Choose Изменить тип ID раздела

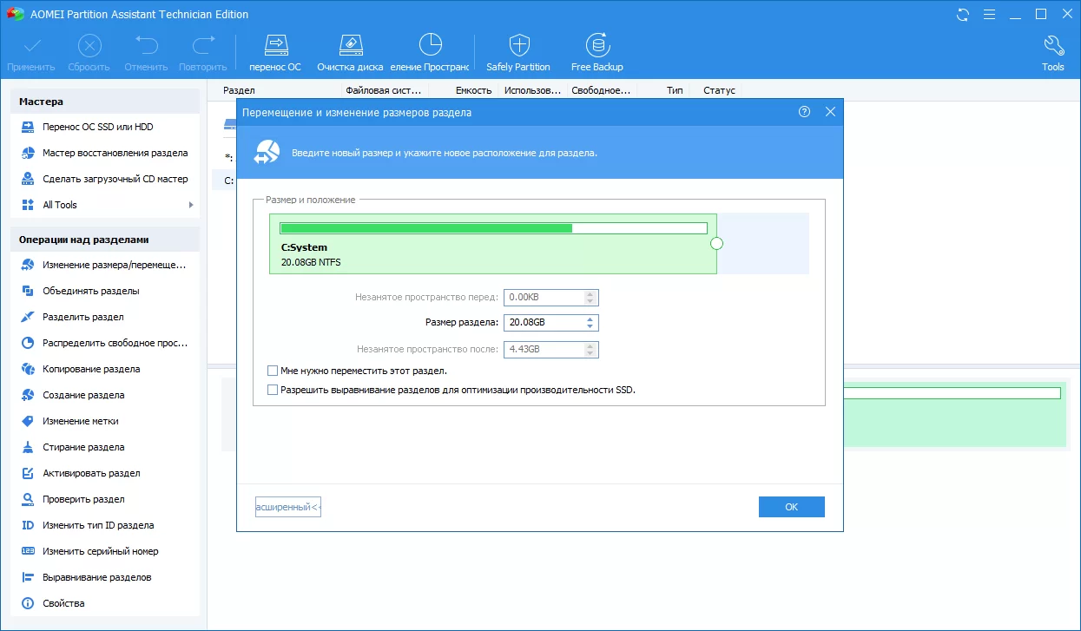point(104,525)
